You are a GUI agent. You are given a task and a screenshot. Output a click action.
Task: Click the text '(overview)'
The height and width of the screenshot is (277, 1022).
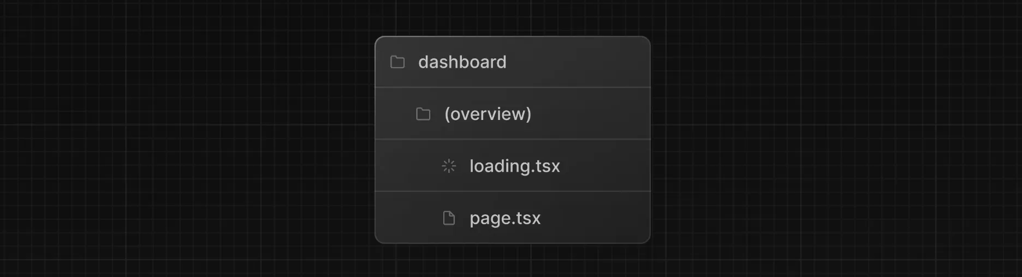488,114
